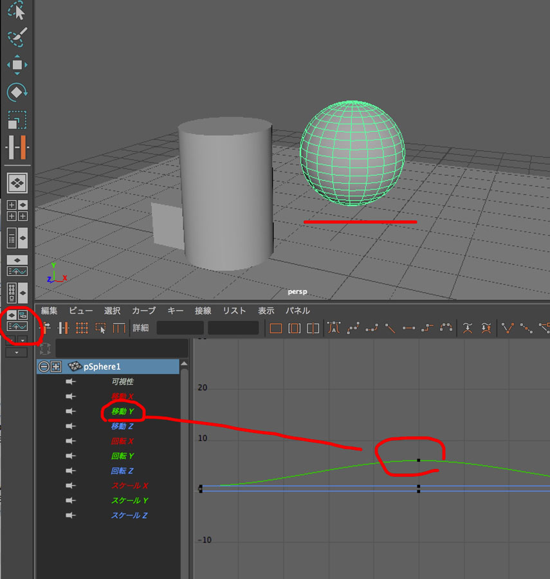Open the キー menu
550x579 pixels.
click(176, 311)
